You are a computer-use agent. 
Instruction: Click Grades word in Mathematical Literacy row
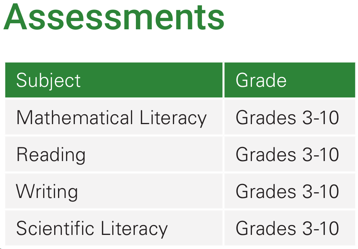click(266, 118)
